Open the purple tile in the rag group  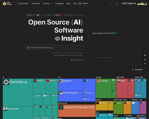point(143,108)
